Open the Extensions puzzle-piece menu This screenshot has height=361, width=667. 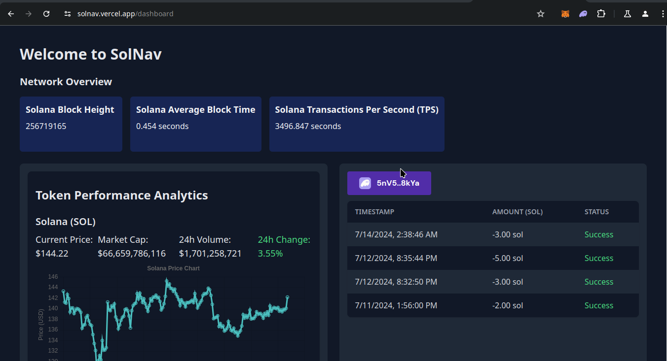pyautogui.click(x=601, y=14)
